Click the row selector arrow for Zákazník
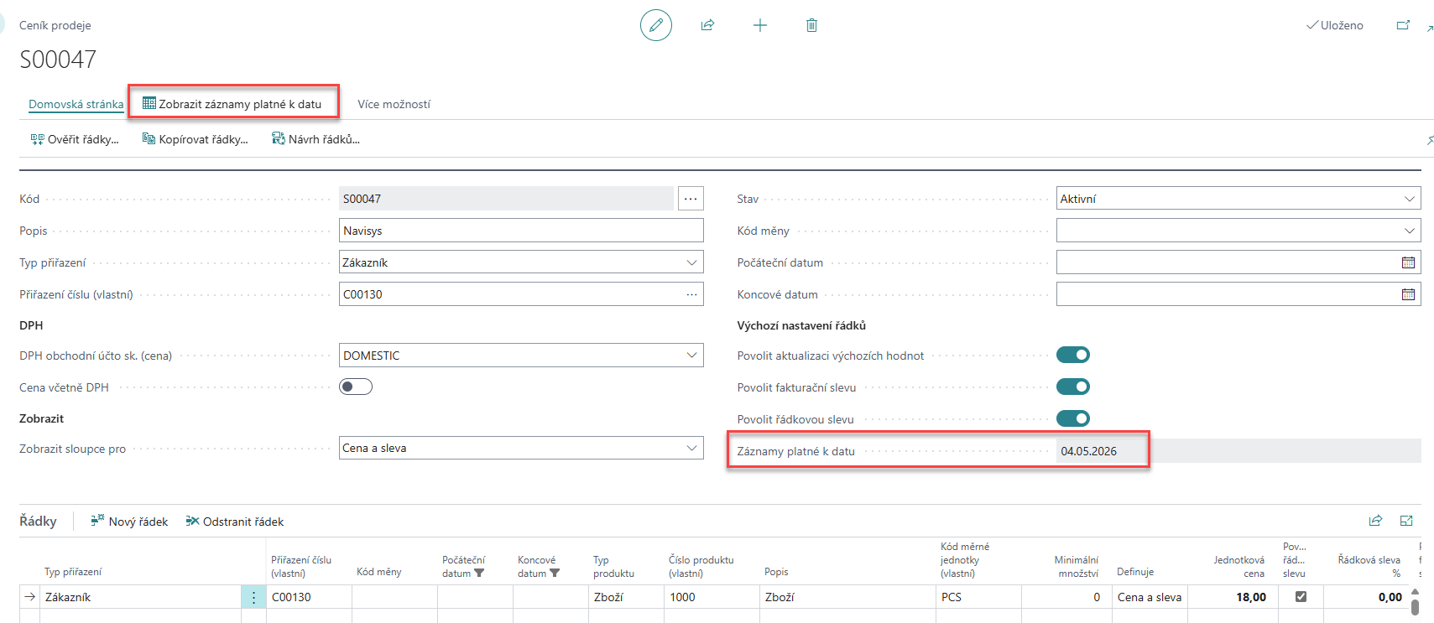The width and height of the screenshot is (1434, 623). tap(30, 597)
